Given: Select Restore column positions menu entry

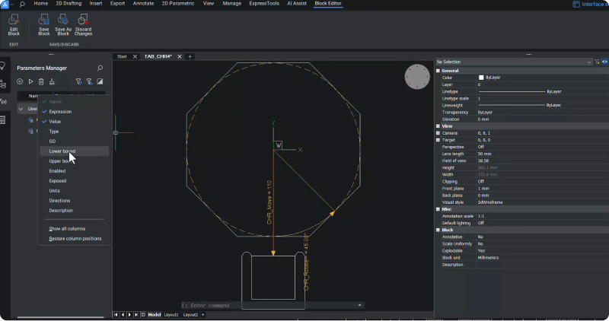Looking at the screenshot, I should (75, 239).
